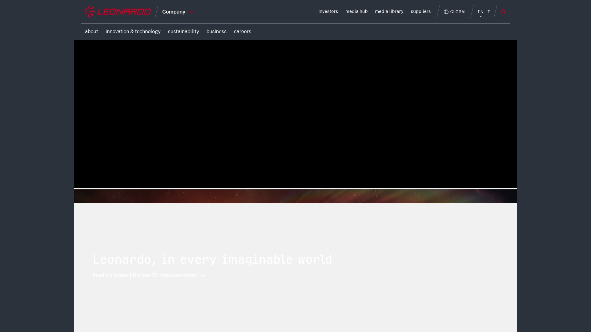
Task: Visit the investors page
Action: click(328, 11)
